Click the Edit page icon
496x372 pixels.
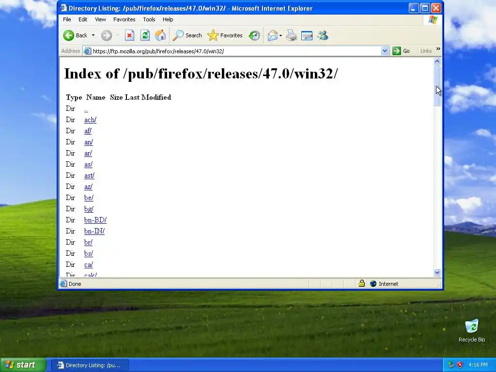click(307, 35)
